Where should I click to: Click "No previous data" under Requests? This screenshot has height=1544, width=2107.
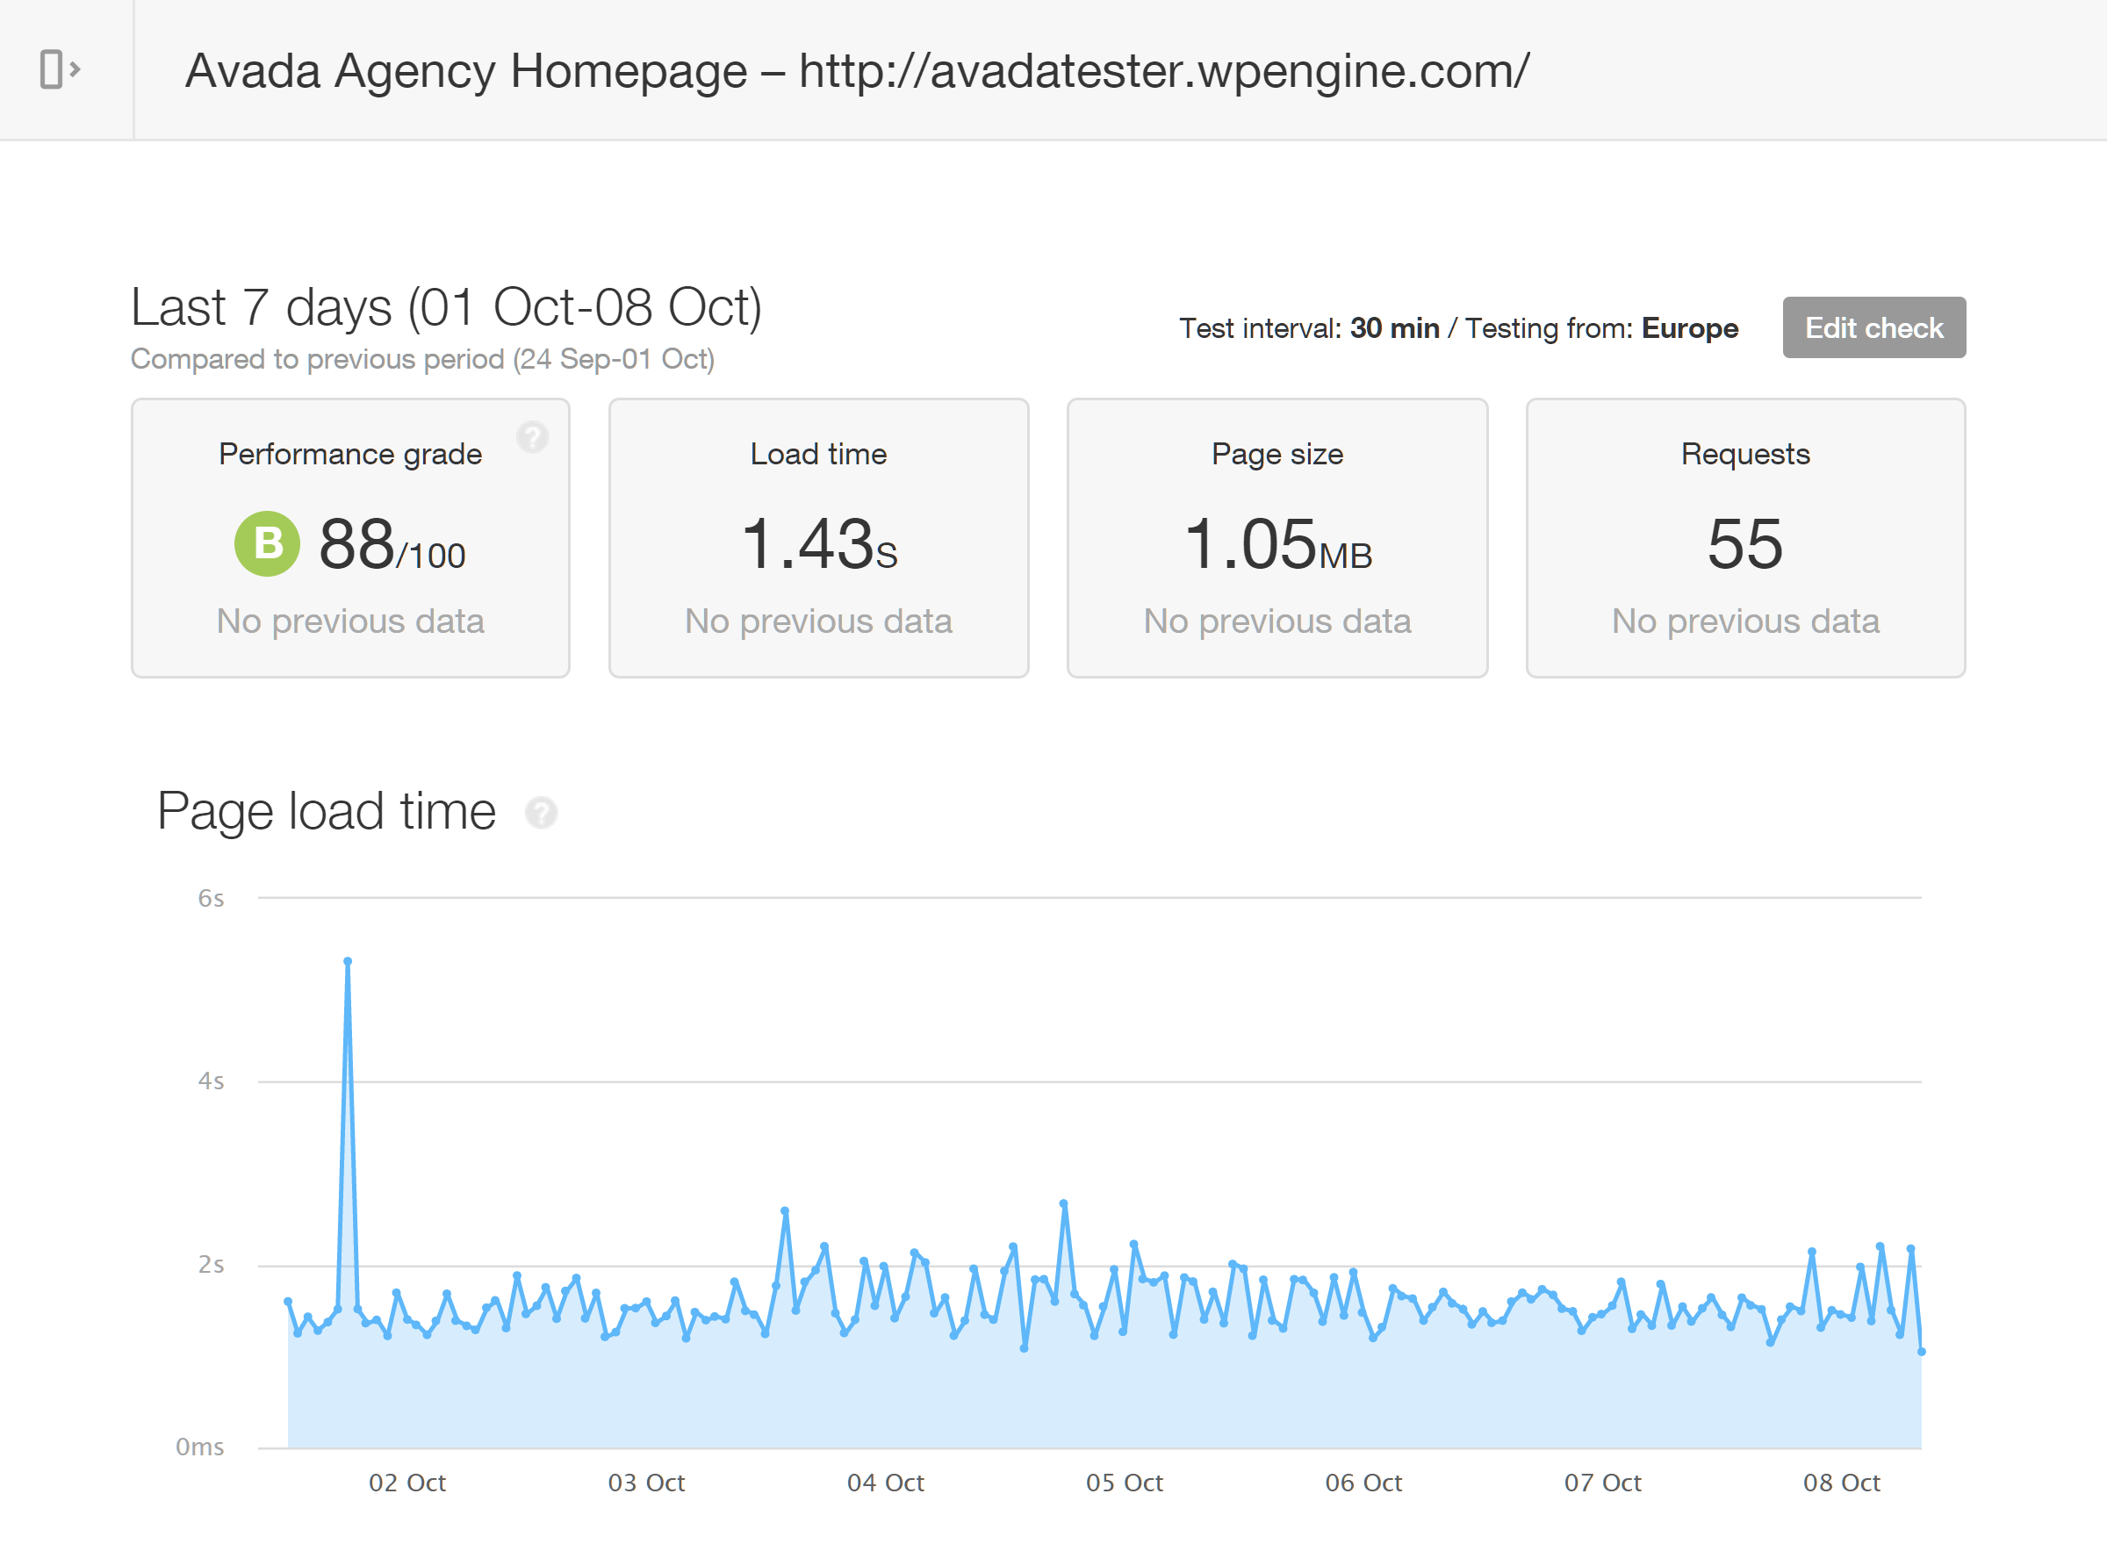[1745, 621]
